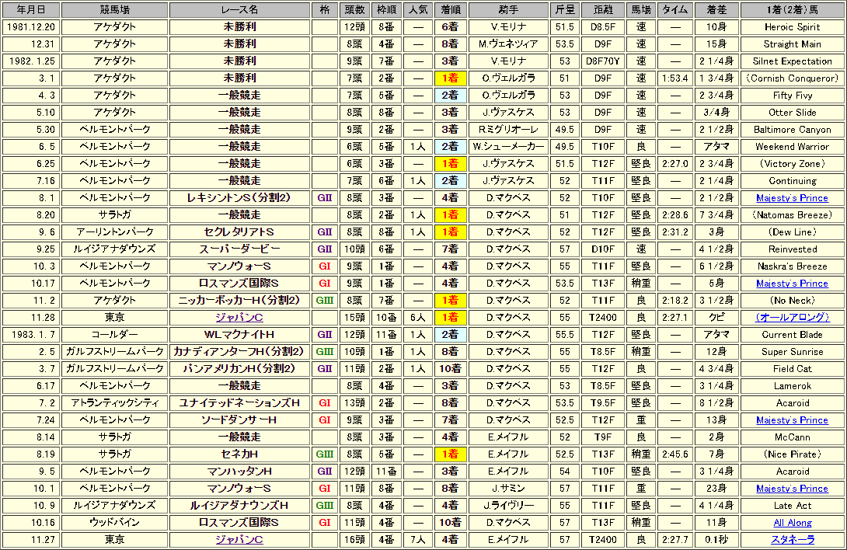Image resolution: width=847 pixels, height=550 pixels.
Task: Select the アトランティックシティ racecourse cell
Action: 114,403
